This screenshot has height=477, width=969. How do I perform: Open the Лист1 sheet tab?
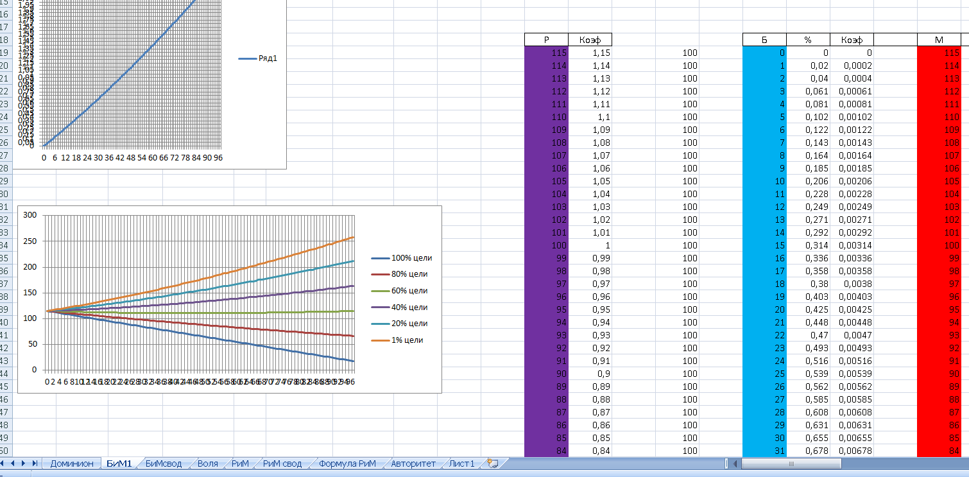[x=461, y=464]
